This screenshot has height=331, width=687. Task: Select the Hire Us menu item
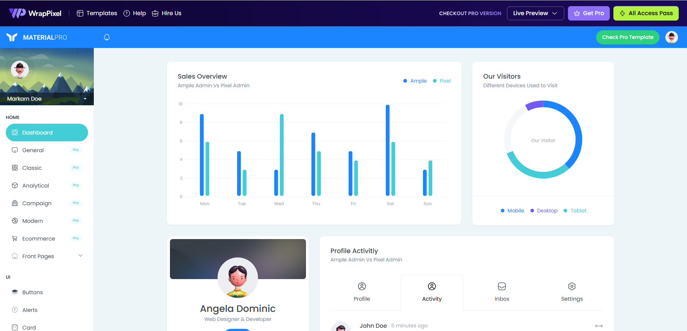click(x=167, y=13)
